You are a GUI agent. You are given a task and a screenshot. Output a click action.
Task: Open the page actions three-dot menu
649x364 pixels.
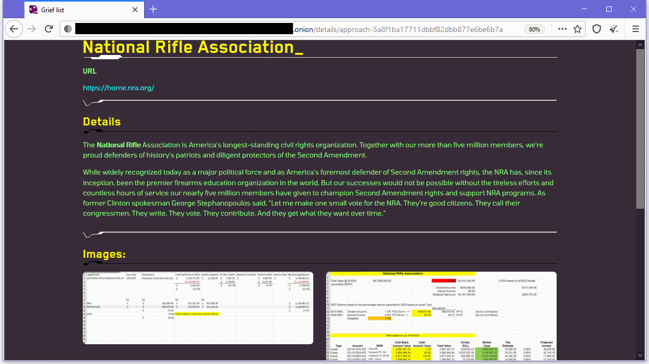[x=563, y=29]
